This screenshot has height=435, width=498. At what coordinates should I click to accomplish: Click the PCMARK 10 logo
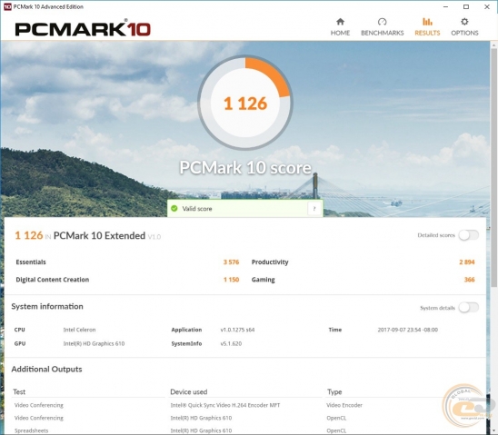[x=83, y=28]
